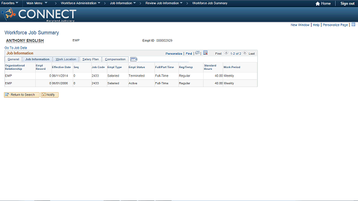358x201 pixels.
Task: Expand the Main Menu dropdown
Action: (37, 3)
